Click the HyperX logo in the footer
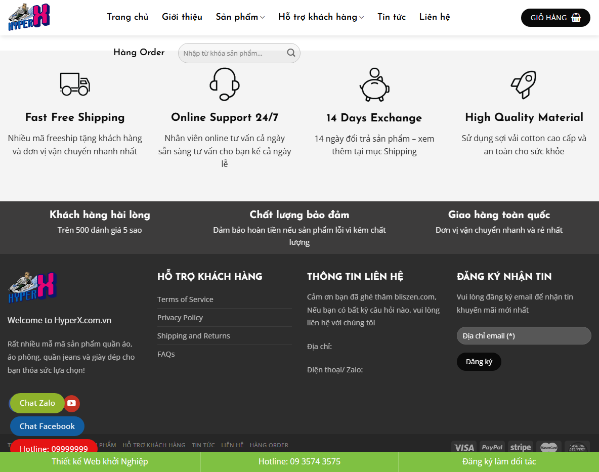Viewport: 599px width, 472px height. [32, 287]
